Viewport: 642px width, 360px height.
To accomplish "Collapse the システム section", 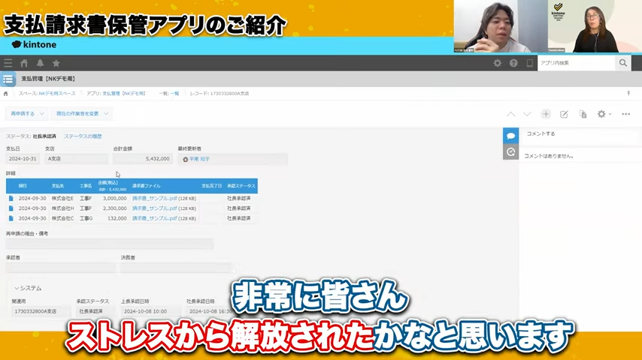I will point(29,289).
